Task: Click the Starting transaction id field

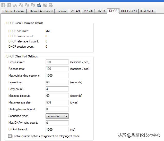Action: [57, 109]
